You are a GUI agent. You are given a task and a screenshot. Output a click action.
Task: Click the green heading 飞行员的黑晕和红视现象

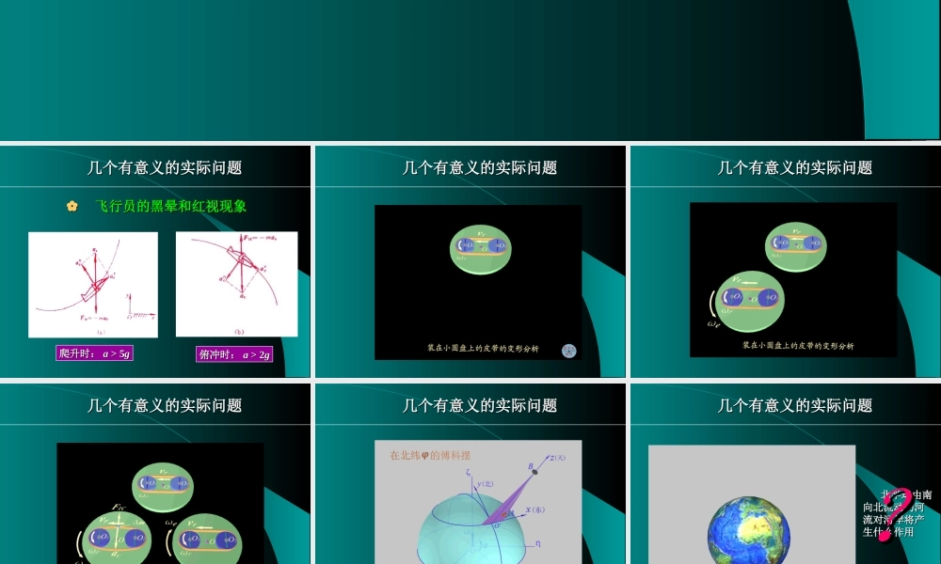click(169, 207)
